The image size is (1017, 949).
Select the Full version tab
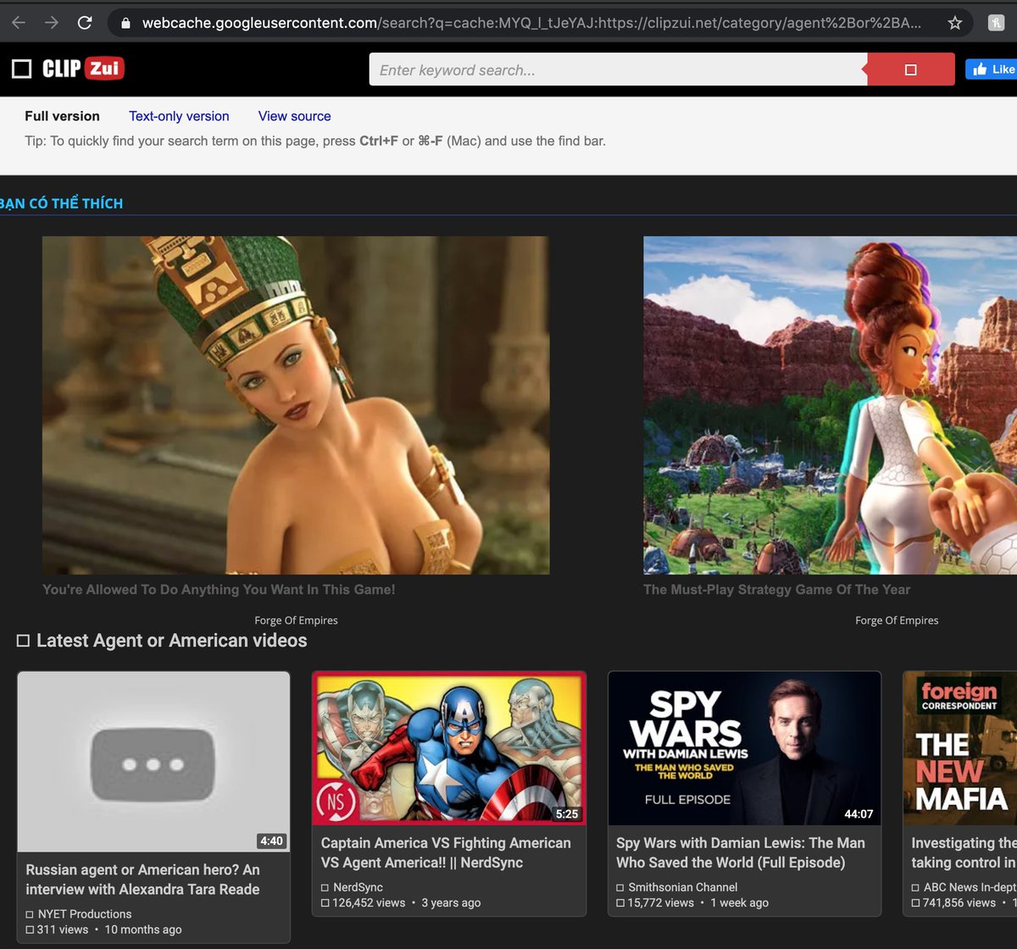coord(62,116)
